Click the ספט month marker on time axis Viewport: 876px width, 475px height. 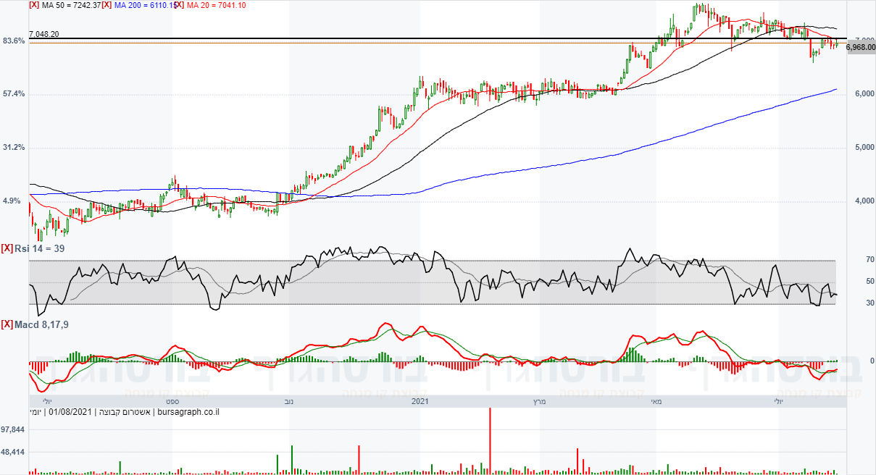pyautogui.click(x=172, y=400)
